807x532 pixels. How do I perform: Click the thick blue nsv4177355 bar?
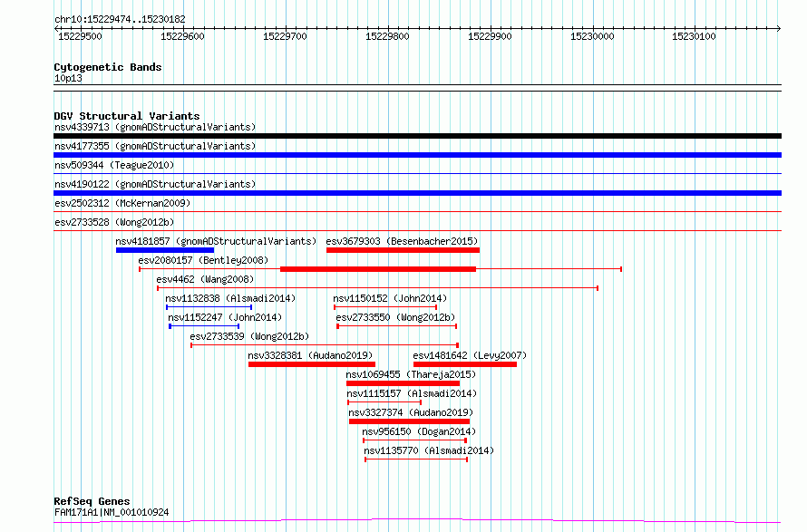417,155
